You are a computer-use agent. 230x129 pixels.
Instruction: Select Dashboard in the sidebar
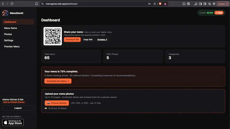[x=18, y=22]
